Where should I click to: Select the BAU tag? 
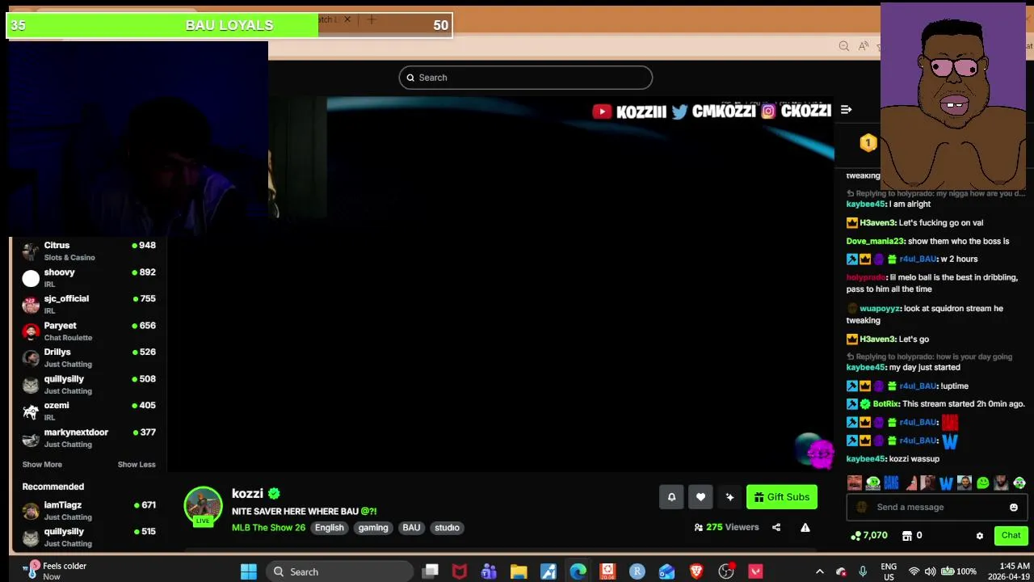[x=411, y=528]
